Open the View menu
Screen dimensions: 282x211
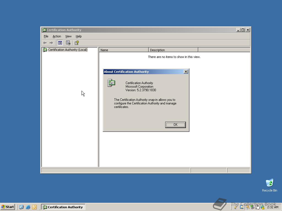(68, 36)
